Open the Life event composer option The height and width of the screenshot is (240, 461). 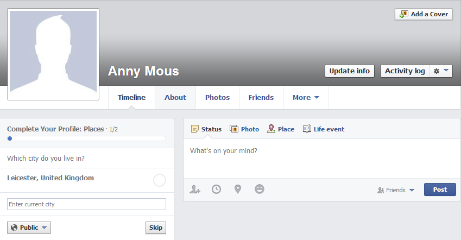tap(324, 129)
